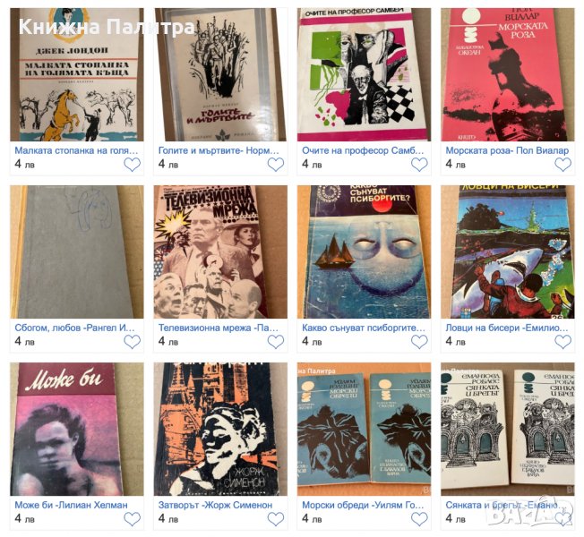Open the Малката стопанка title link
Screen dimensions: 584x537
click(x=76, y=150)
